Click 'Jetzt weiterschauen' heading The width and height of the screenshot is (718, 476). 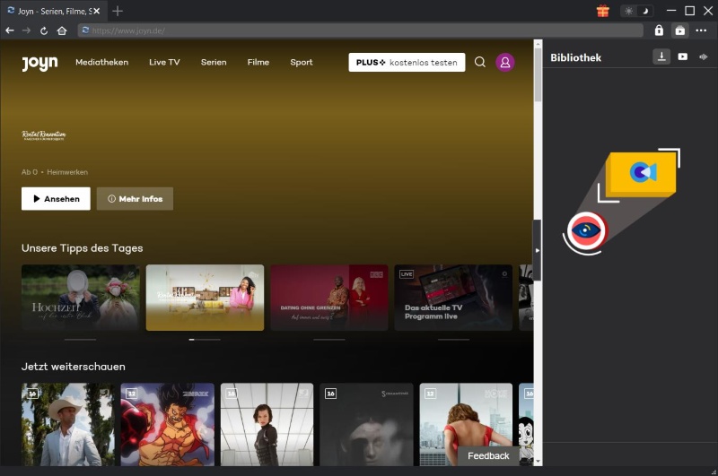click(x=74, y=367)
